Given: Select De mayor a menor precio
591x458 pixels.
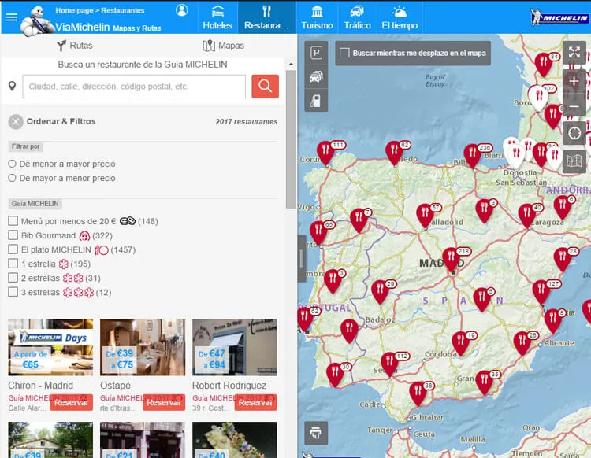Looking at the screenshot, I should [12, 178].
